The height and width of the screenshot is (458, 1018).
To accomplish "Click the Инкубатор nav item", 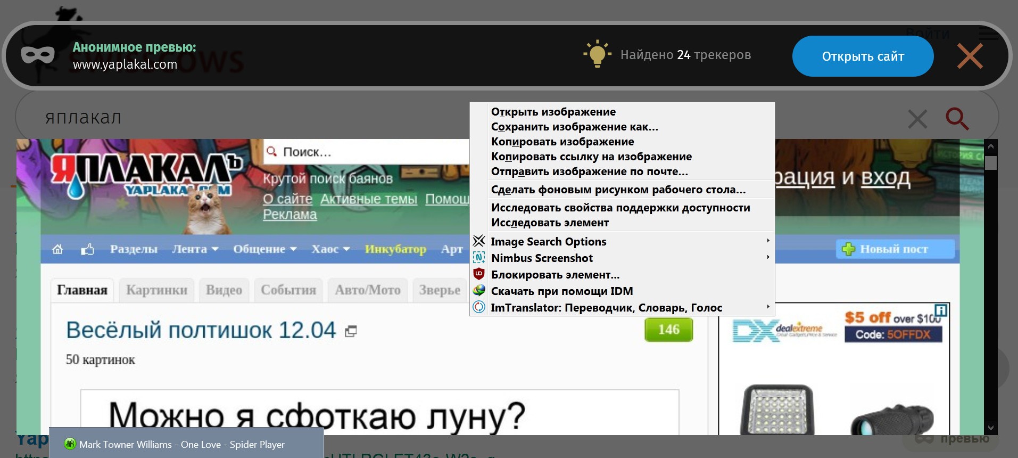I will [x=395, y=249].
